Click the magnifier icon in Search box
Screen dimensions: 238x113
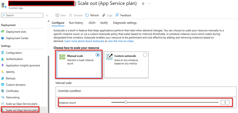coord(4,15)
